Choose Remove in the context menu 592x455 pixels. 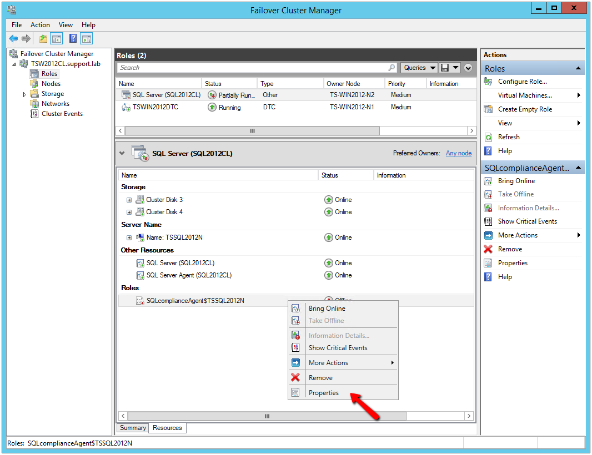coord(344,377)
